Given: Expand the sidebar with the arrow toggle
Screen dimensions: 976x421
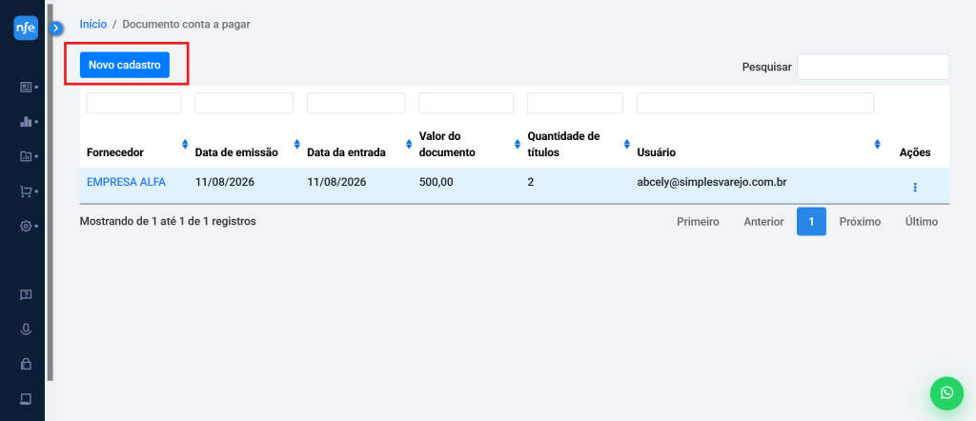Looking at the screenshot, I should [x=56, y=28].
